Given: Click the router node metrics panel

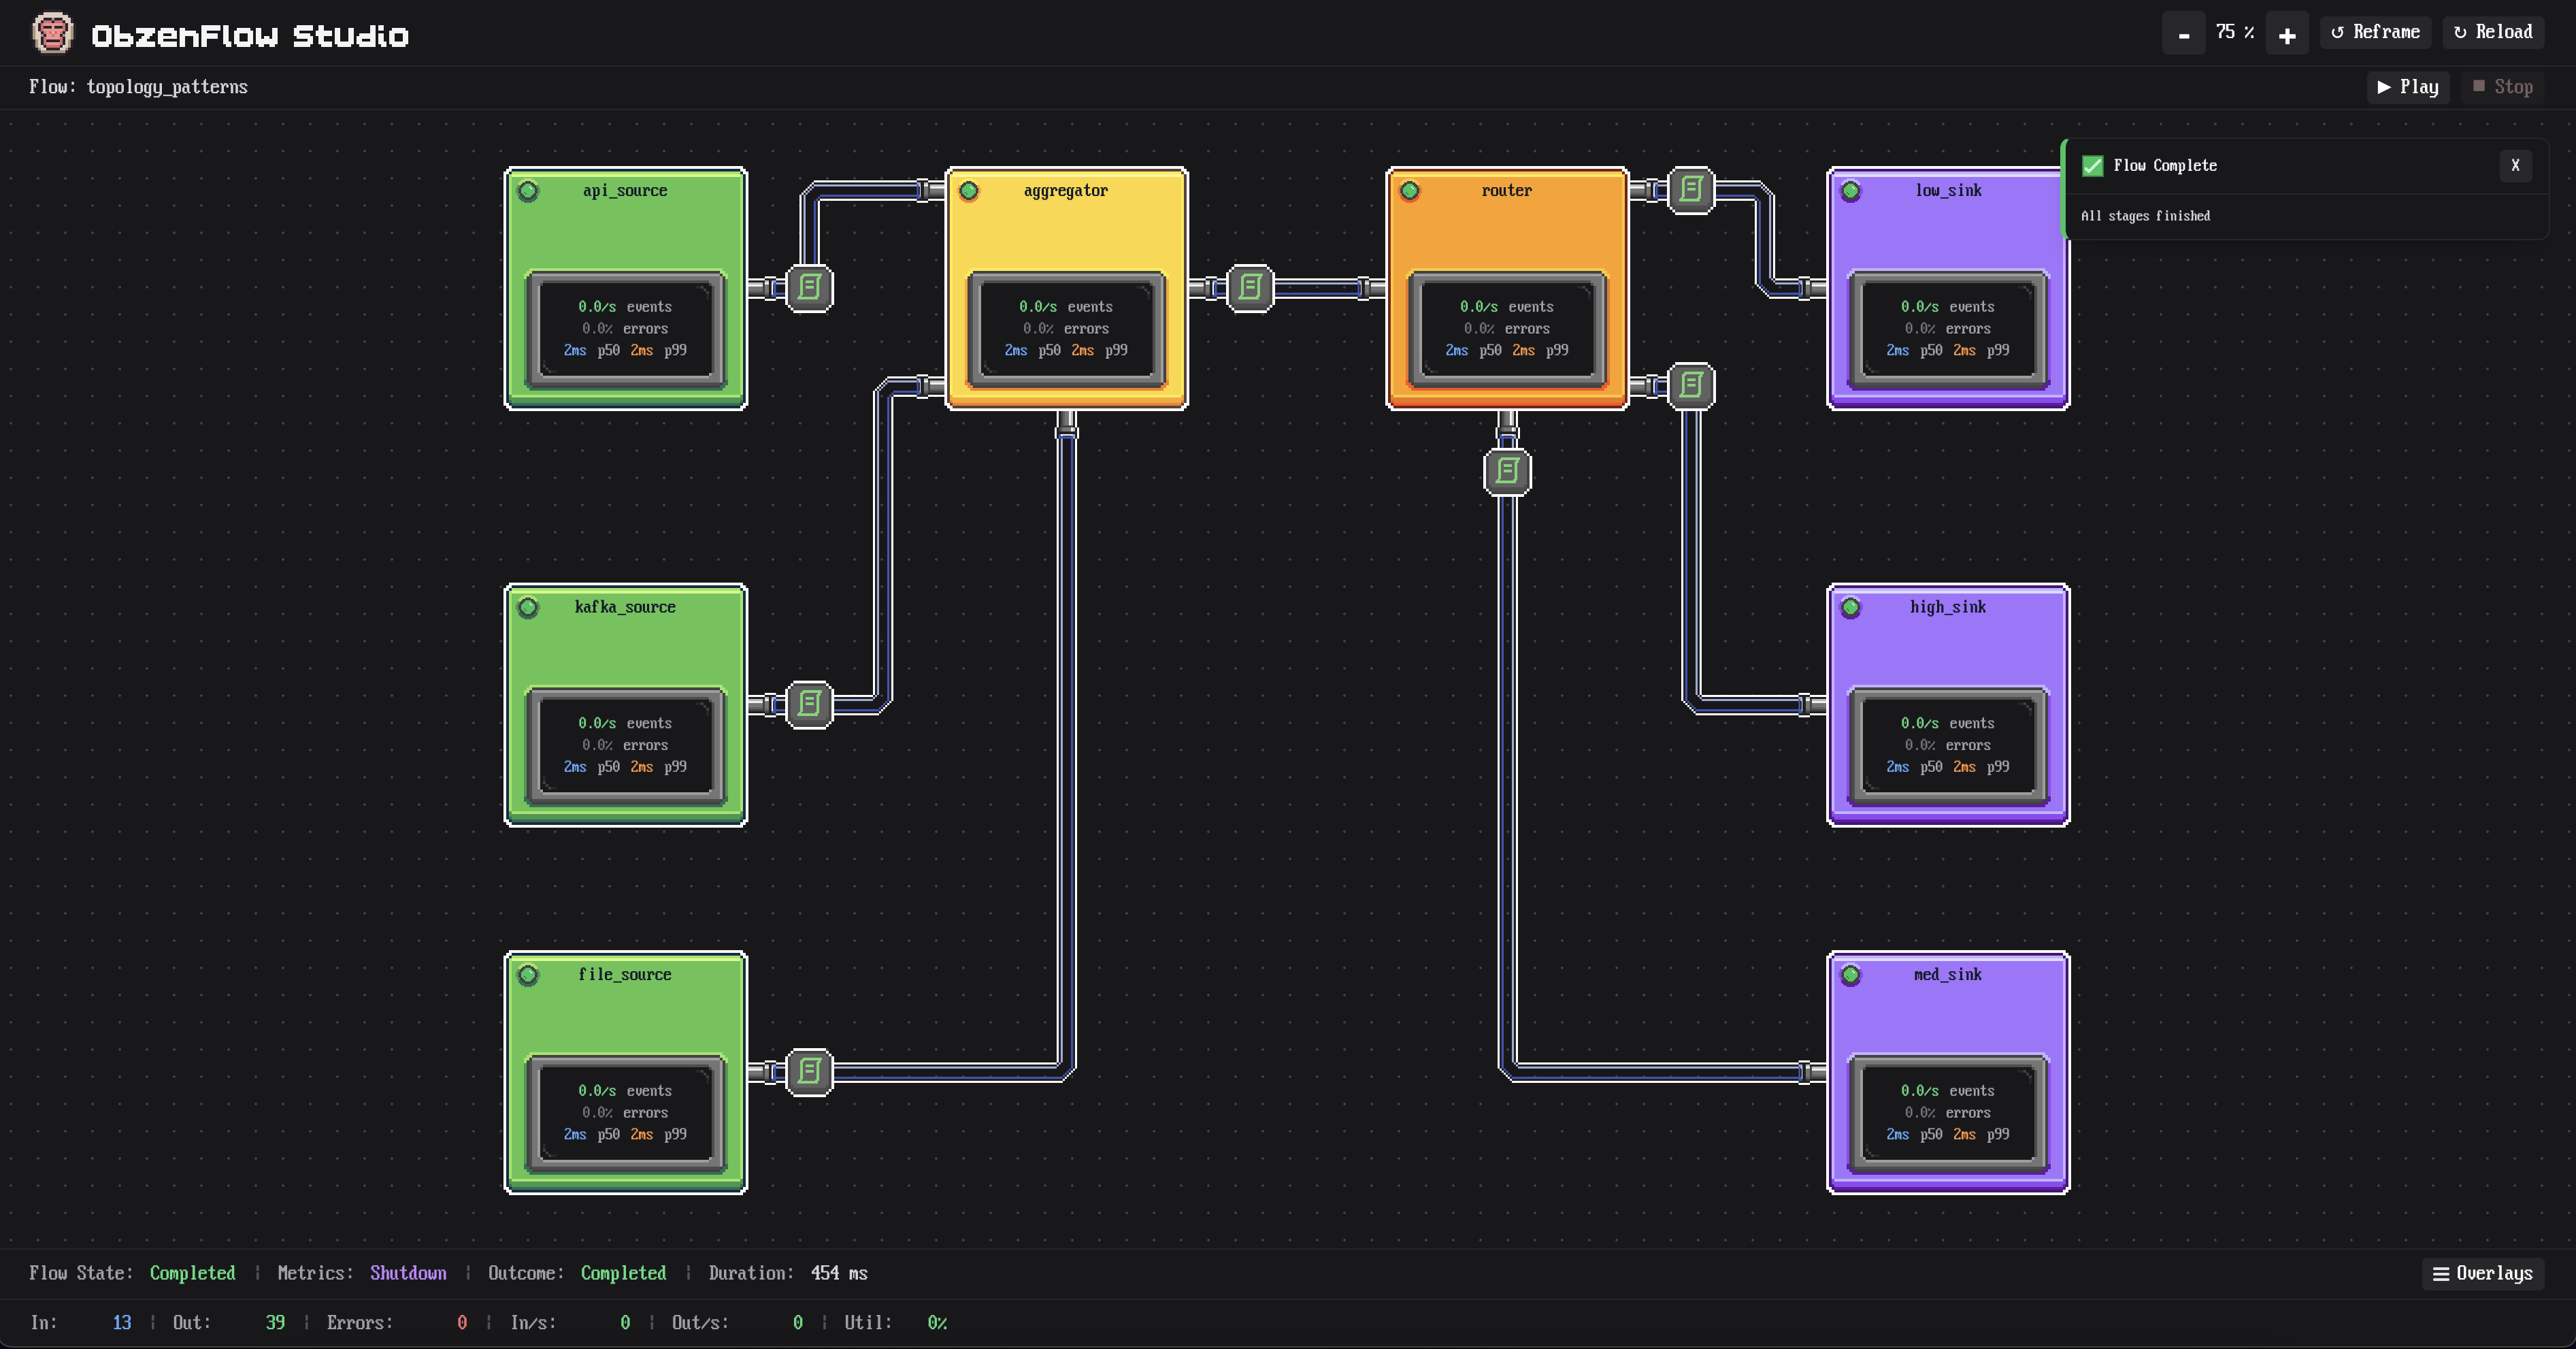Looking at the screenshot, I should (x=1507, y=329).
